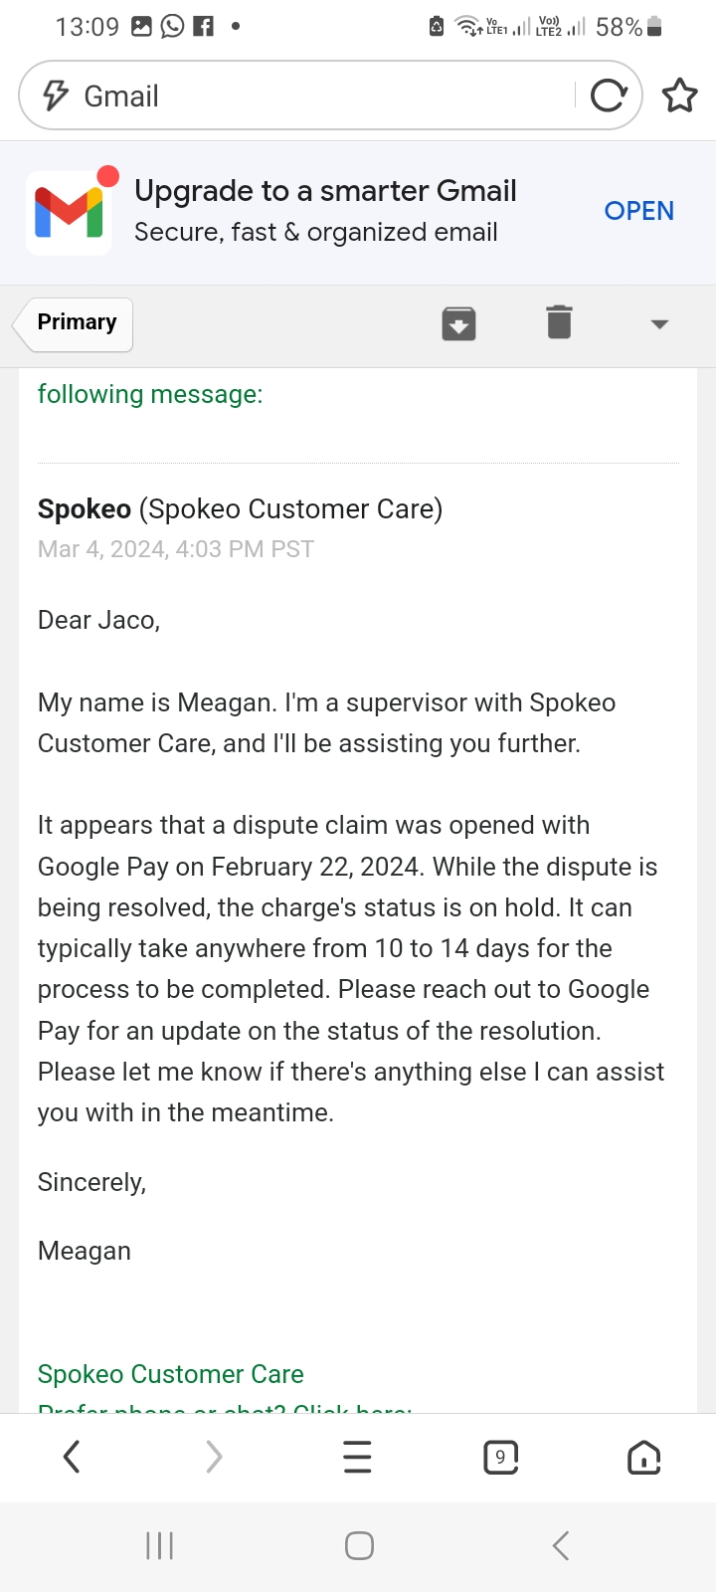Archive the email with archive icon

(x=458, y=323)
